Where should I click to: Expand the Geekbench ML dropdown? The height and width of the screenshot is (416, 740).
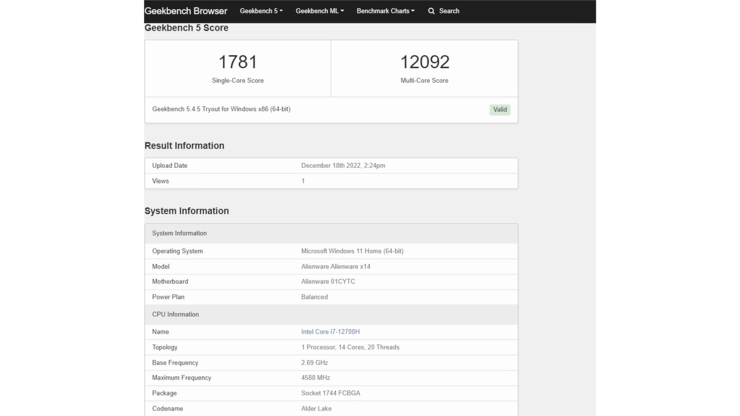pyautogui.click(x=320, y=11)
